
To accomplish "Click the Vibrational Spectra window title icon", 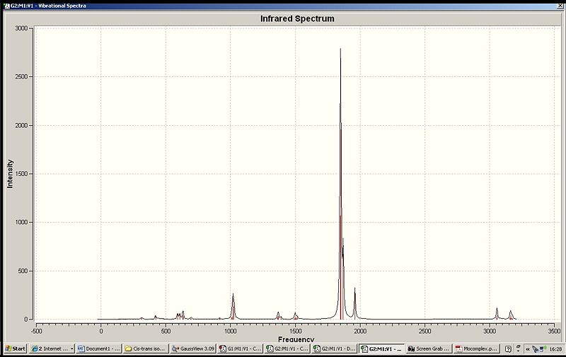I will 6,6.
